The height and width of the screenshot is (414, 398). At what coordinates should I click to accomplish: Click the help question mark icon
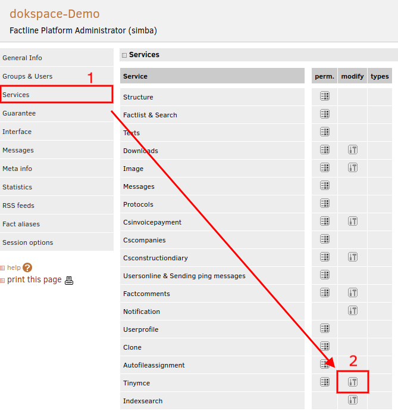click(27, 268)
